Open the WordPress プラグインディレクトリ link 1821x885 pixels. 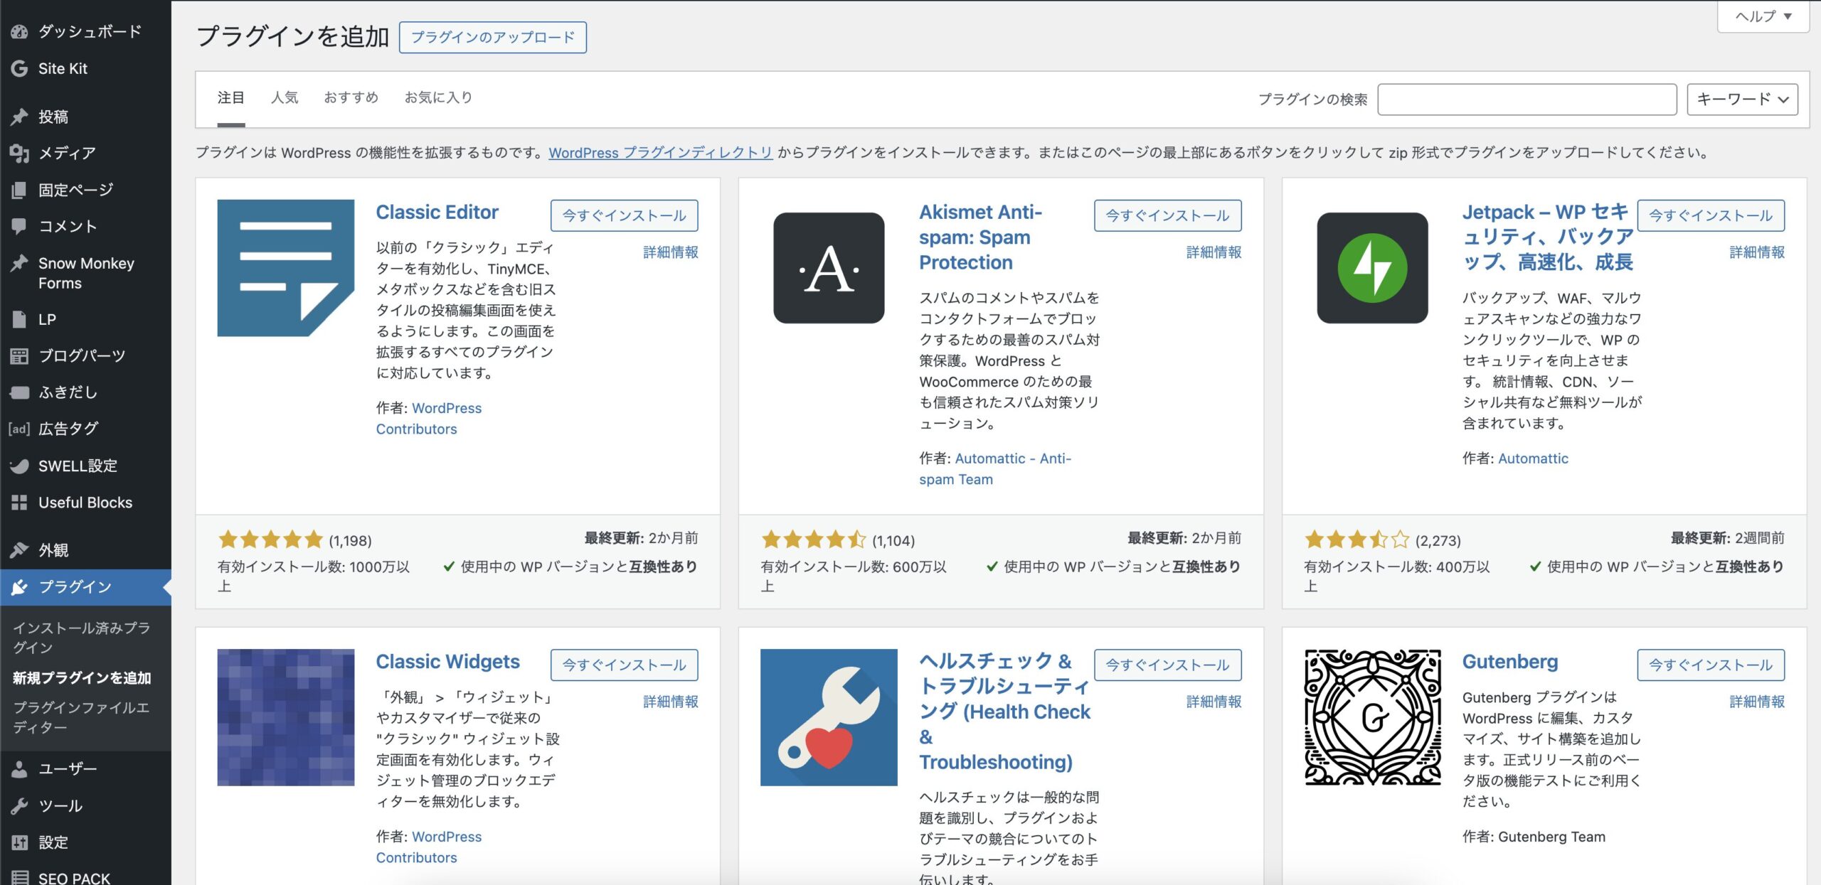click(660, 153)
